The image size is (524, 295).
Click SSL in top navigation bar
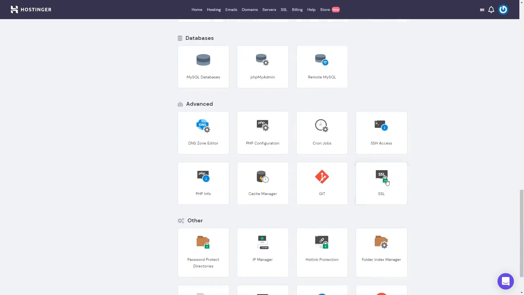tap(284, 10)
